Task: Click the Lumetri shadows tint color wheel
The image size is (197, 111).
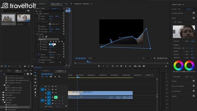Action: point(179,65)
